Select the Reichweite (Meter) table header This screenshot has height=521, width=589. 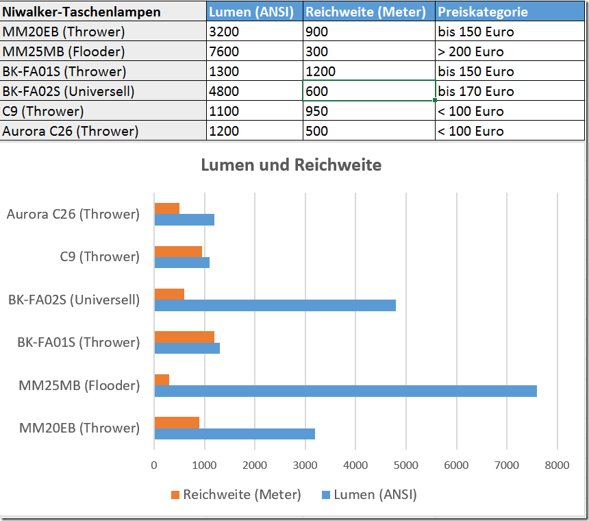pos(369,11)
